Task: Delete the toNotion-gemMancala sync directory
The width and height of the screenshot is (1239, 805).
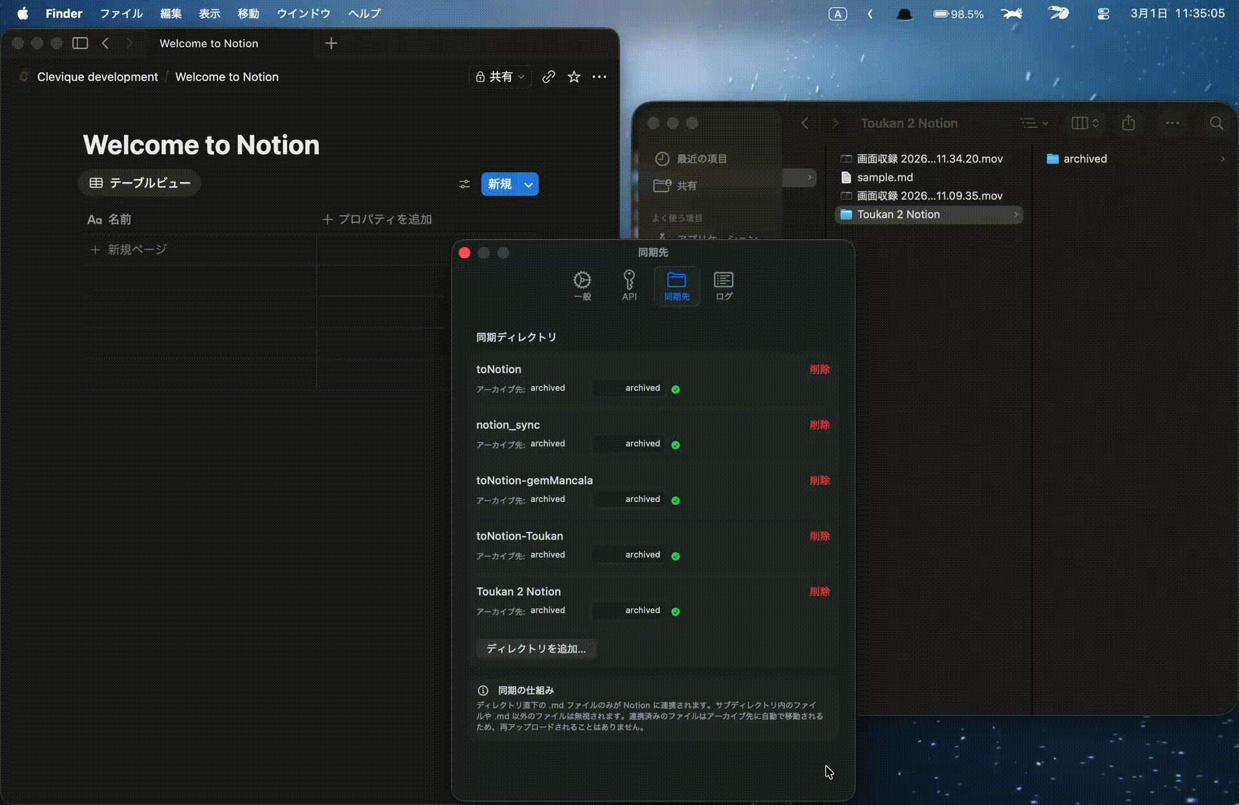Action: pos(820,481)
